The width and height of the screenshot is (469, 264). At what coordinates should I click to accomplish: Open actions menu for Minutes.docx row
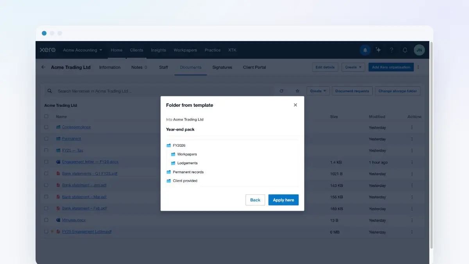[412, 220]
